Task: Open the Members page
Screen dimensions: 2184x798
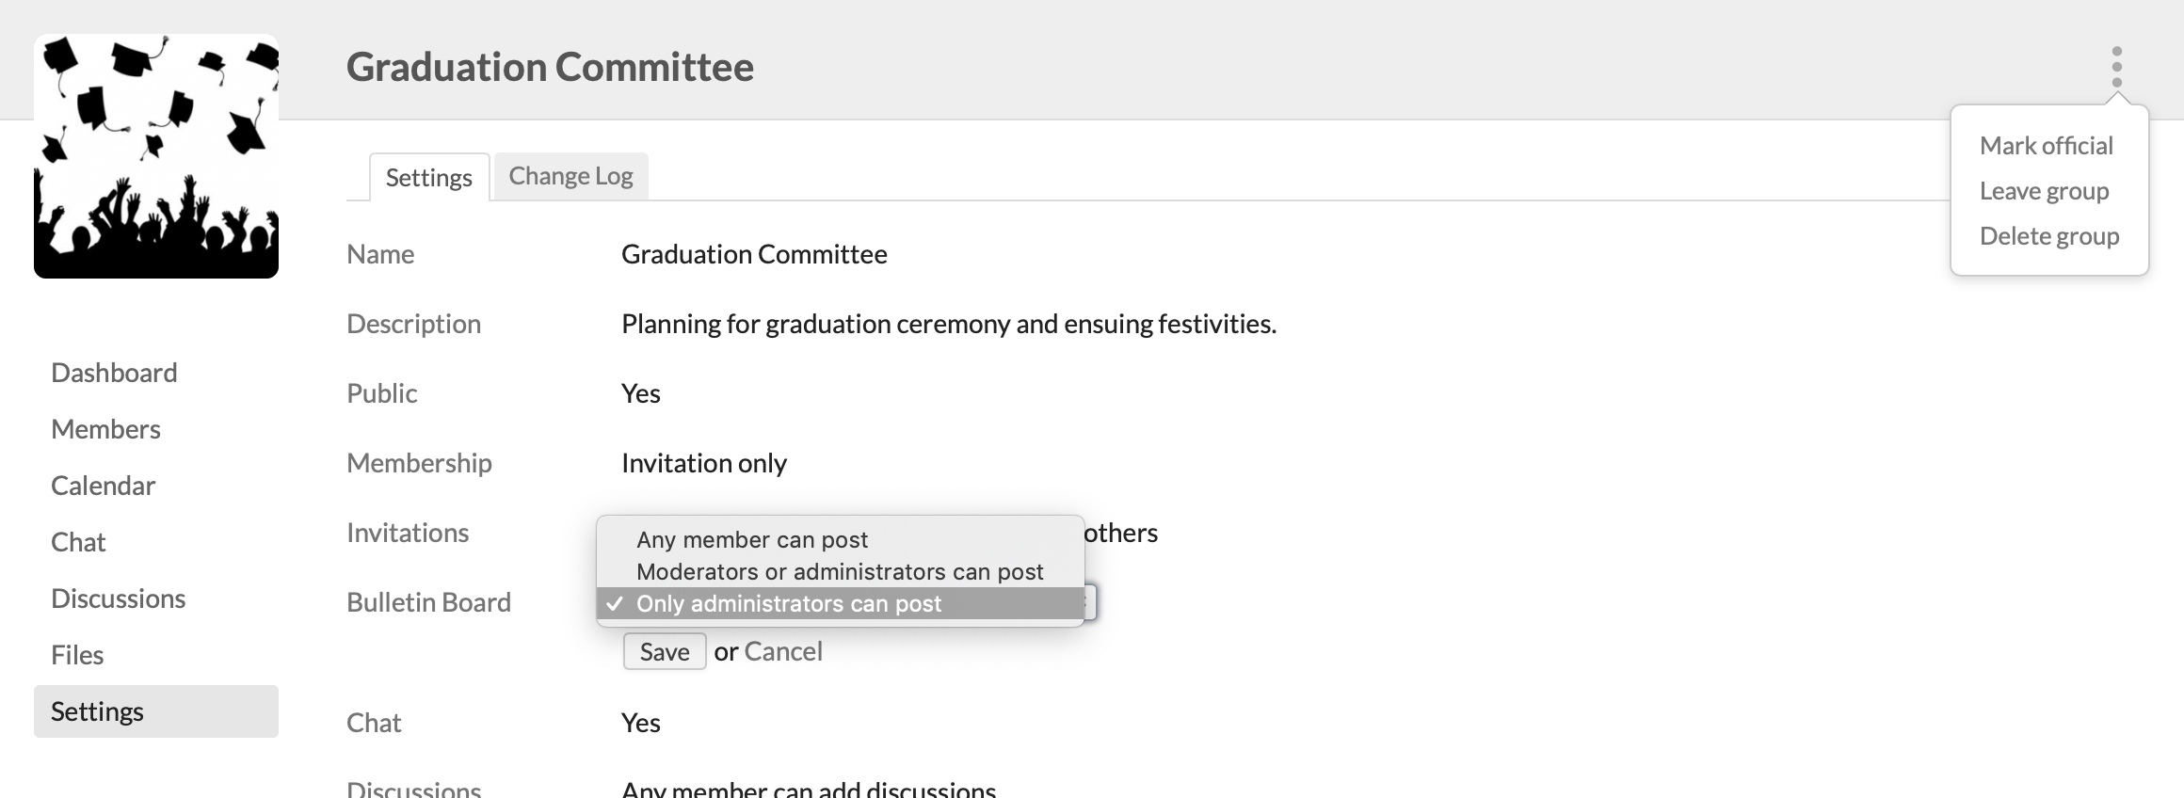Action: [105, 429]
